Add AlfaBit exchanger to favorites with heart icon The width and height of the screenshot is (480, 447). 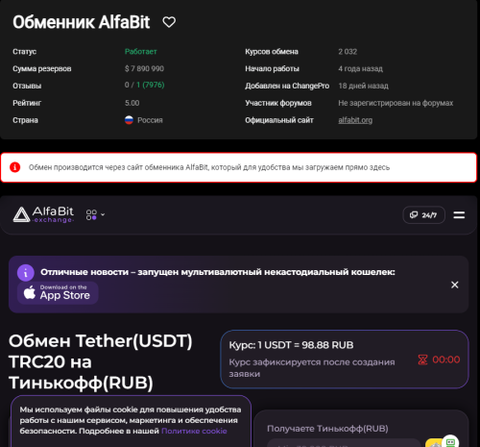[169, 22]
